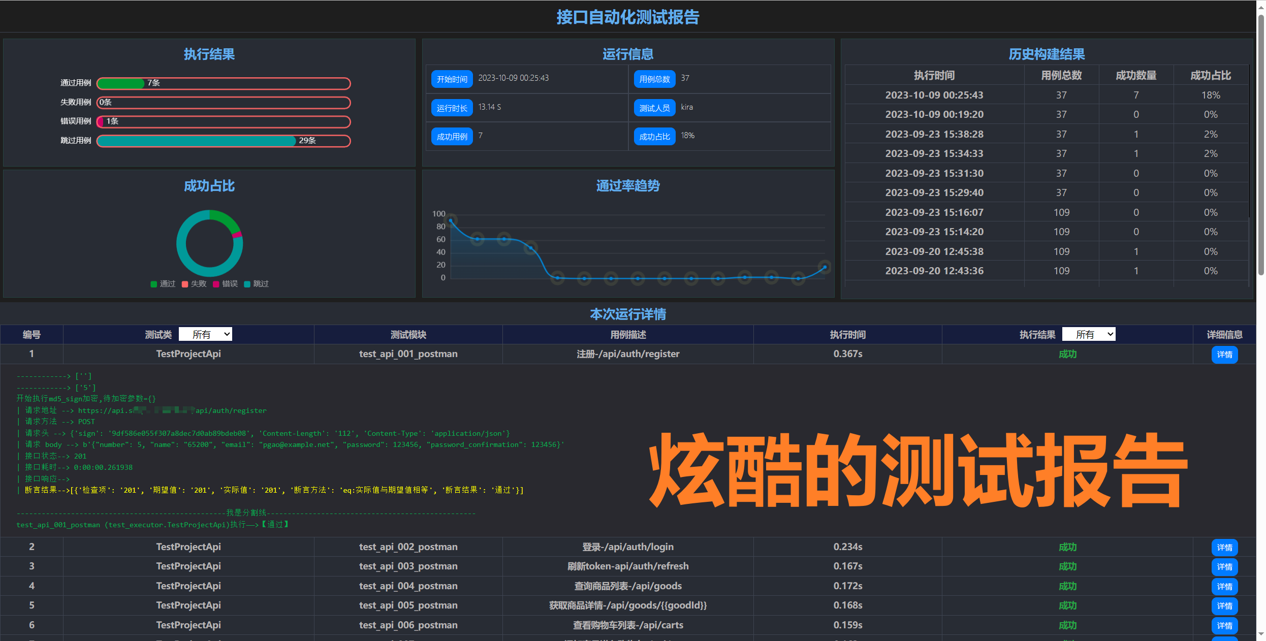
Task: Click the 运行时长 label badge
Action: tap(452, 108)
